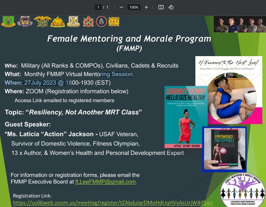This screenshot has width=266, height=207.
Task: Click the (FMMP) subtitle text
Action: [129, 49]
